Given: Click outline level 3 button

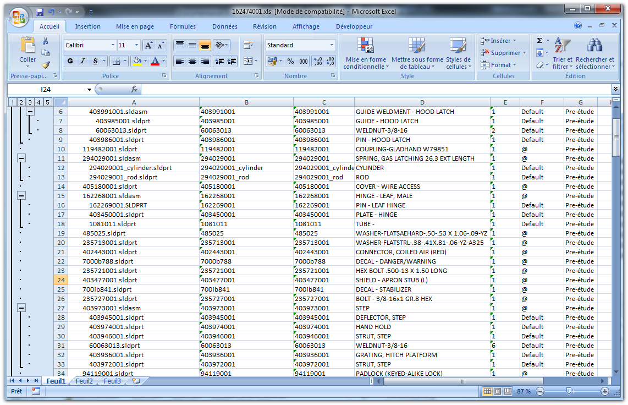Looking at the screenshot, I should pos(30,102).
